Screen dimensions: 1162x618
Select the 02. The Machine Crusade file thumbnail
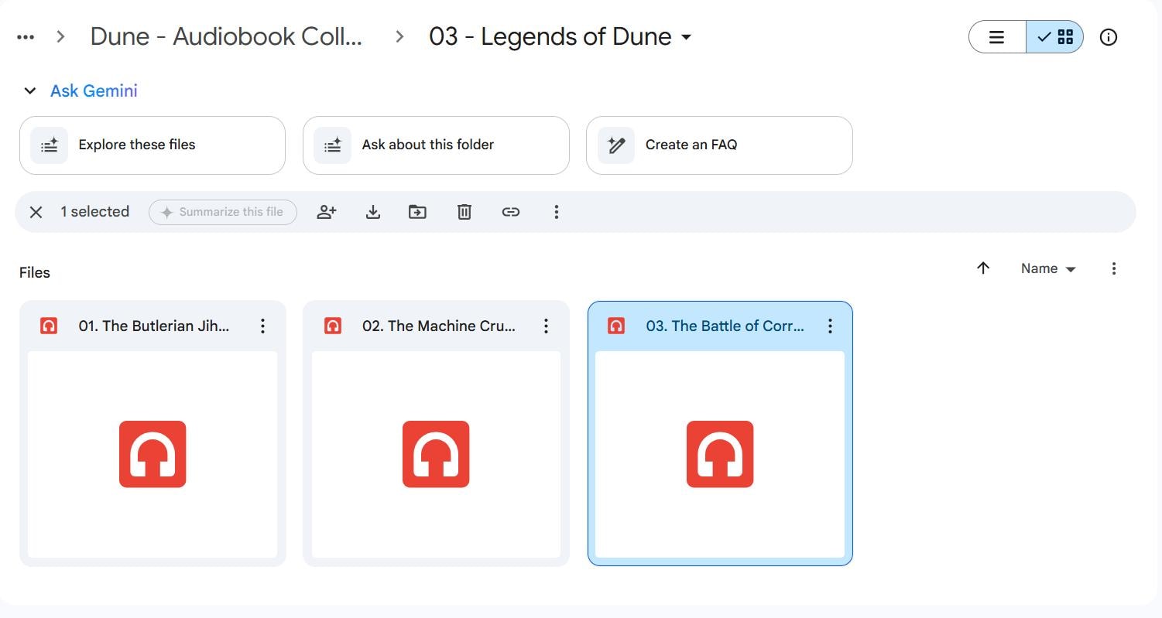point(436,454)
